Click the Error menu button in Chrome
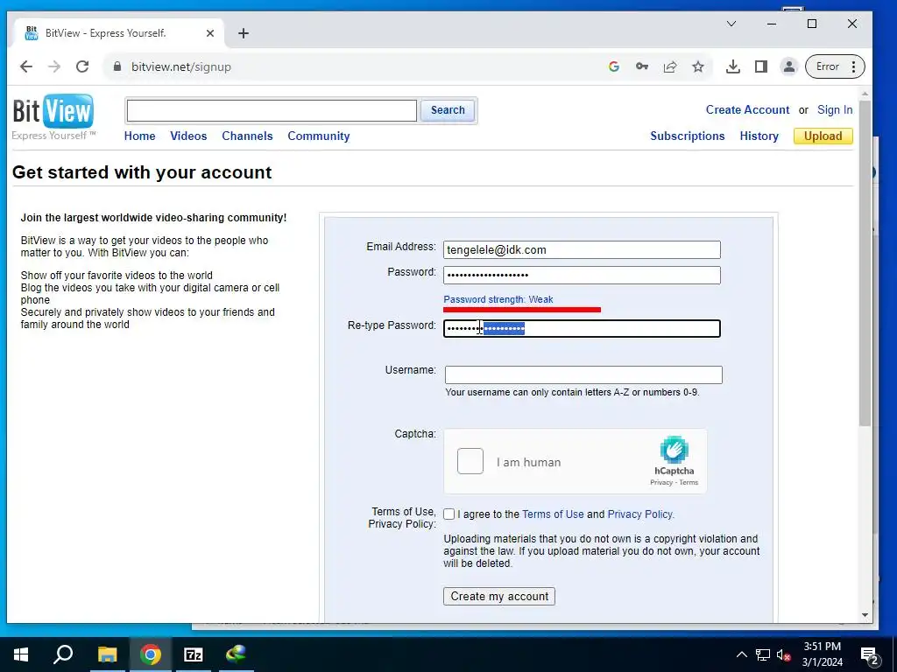This screenshot has height=672, width=897. (835, 66)
